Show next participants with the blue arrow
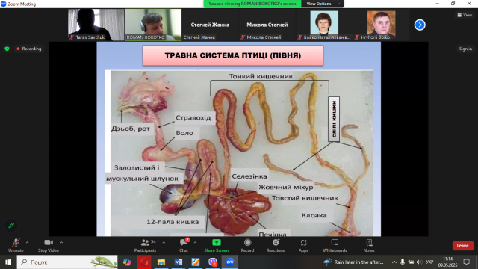This screenshot has width=478, height=269. tap(420, 25)
